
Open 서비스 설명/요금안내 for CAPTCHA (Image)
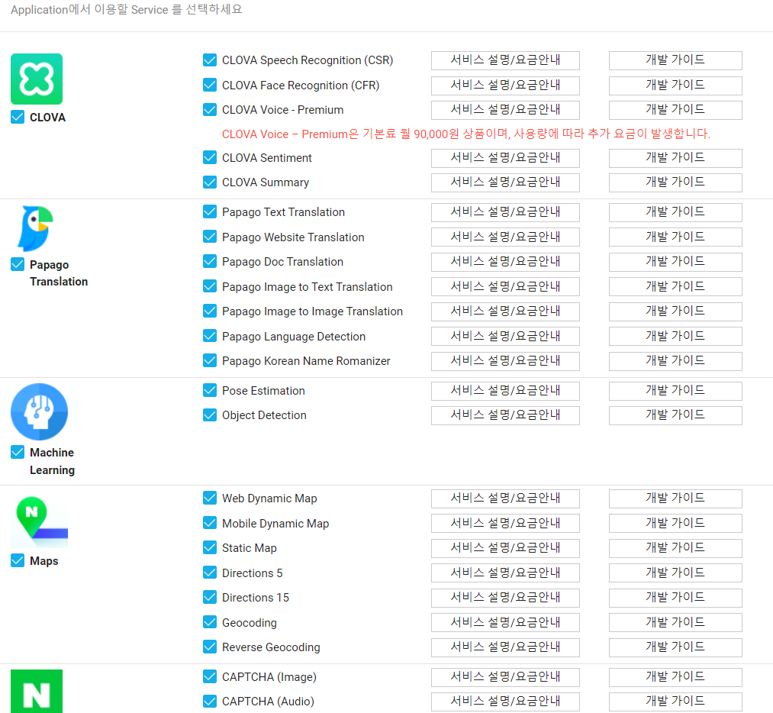505,676
